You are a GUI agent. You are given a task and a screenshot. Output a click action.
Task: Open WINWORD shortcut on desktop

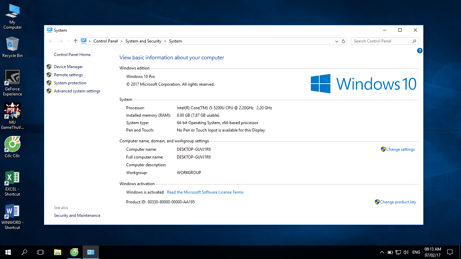[x=12, y=217]
